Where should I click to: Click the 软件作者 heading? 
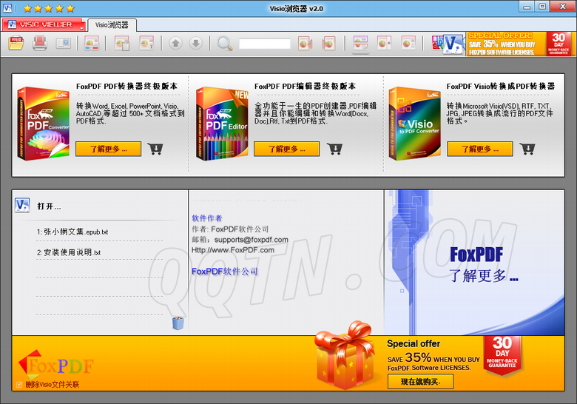pyautogui.click(x=207, y=218)
